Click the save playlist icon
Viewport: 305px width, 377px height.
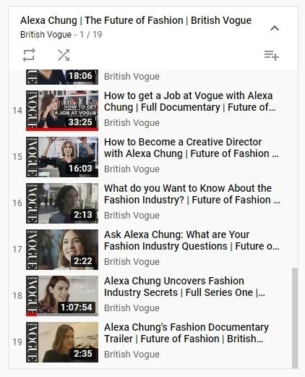[272, 56]
